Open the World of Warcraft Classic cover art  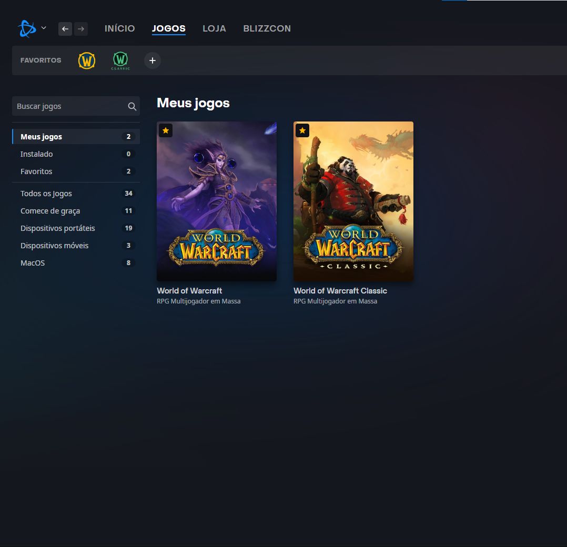(353, 201)
